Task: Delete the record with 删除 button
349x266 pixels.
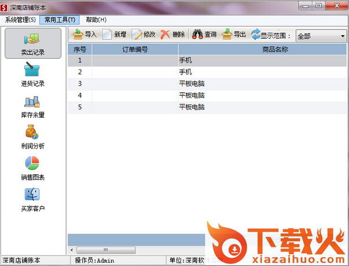Action: coord(173,35)
